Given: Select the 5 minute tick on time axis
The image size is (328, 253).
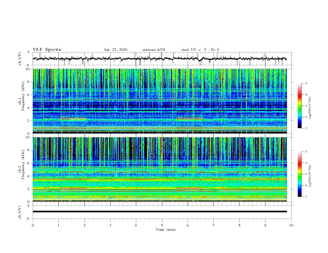Looking at the screenshot, I should [162, 225].
